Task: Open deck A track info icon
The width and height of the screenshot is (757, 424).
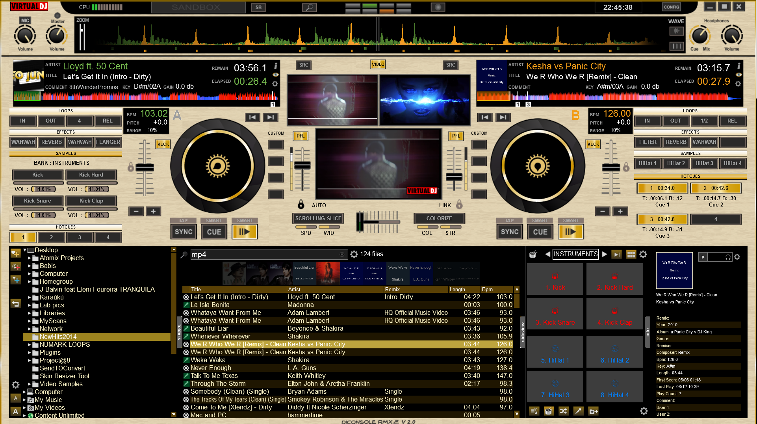Action: 275,66
